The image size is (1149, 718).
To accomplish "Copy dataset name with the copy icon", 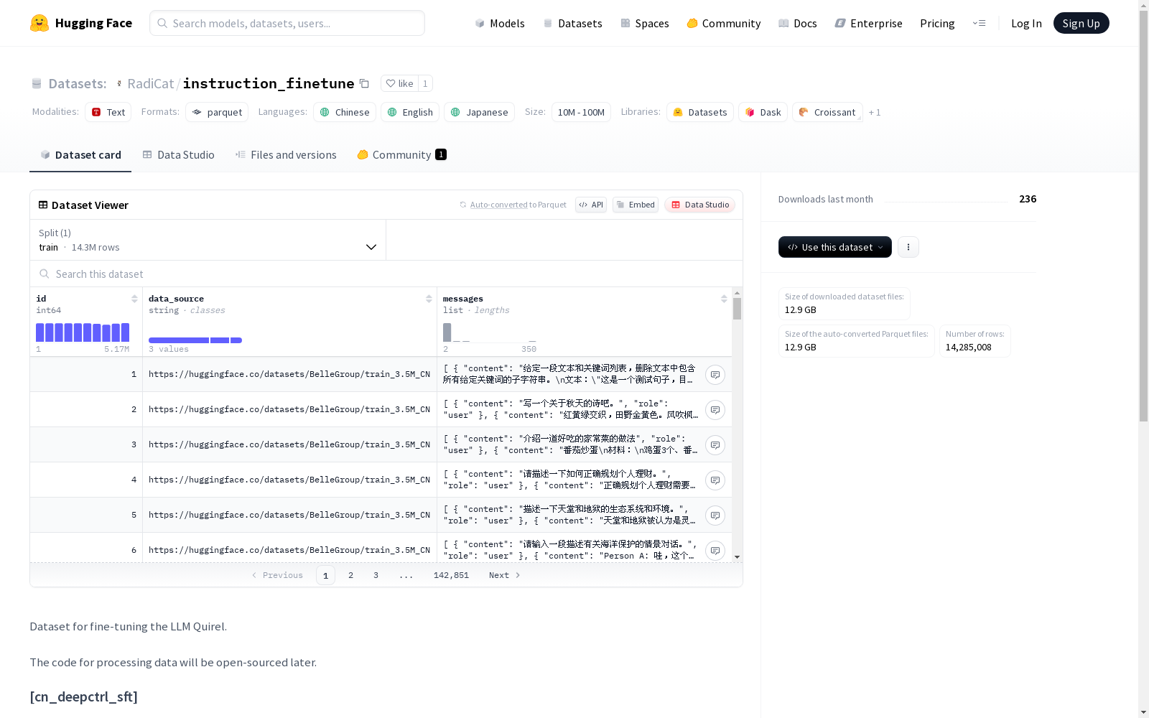I will click(364, 84).
